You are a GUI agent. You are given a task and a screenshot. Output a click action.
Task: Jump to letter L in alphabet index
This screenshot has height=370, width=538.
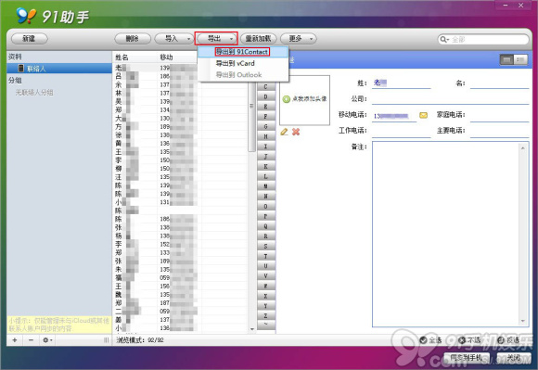tap(266, 176)
